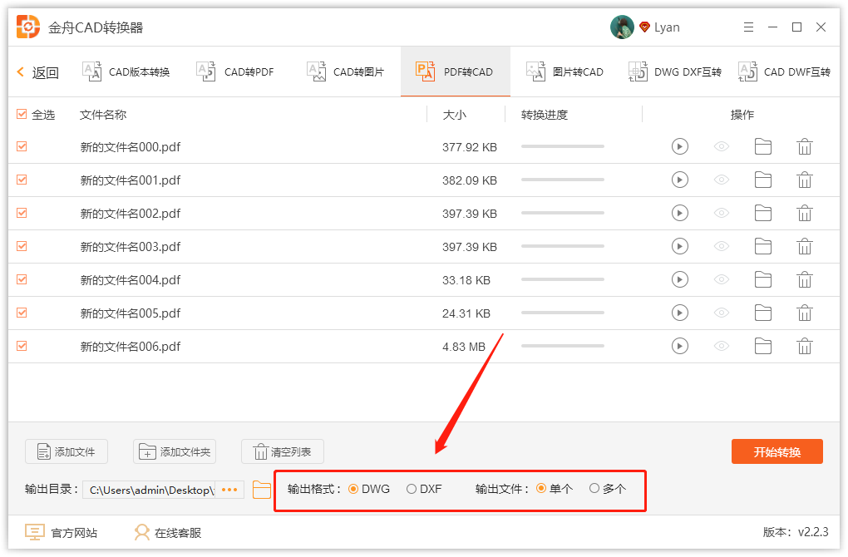The image size is (848, 557).
Task: Open output directory via the orange folder icon
Action: click(x=261, y=490)
